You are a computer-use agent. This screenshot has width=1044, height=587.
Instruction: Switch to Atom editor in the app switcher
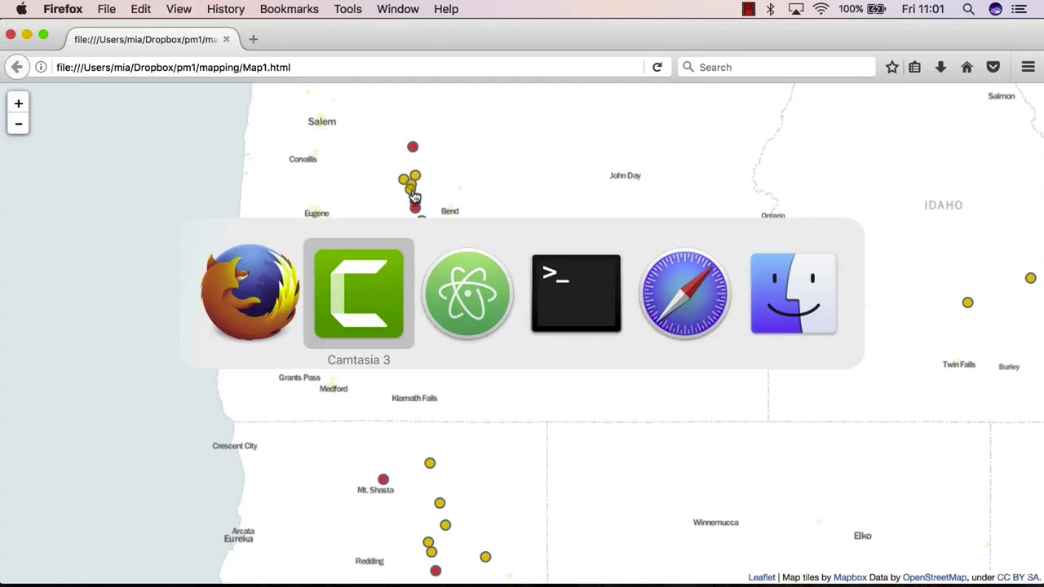[x=467, y=293]
